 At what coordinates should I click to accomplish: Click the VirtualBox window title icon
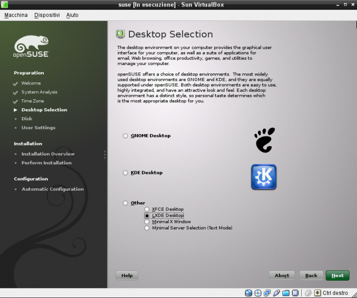pos(4,4)
